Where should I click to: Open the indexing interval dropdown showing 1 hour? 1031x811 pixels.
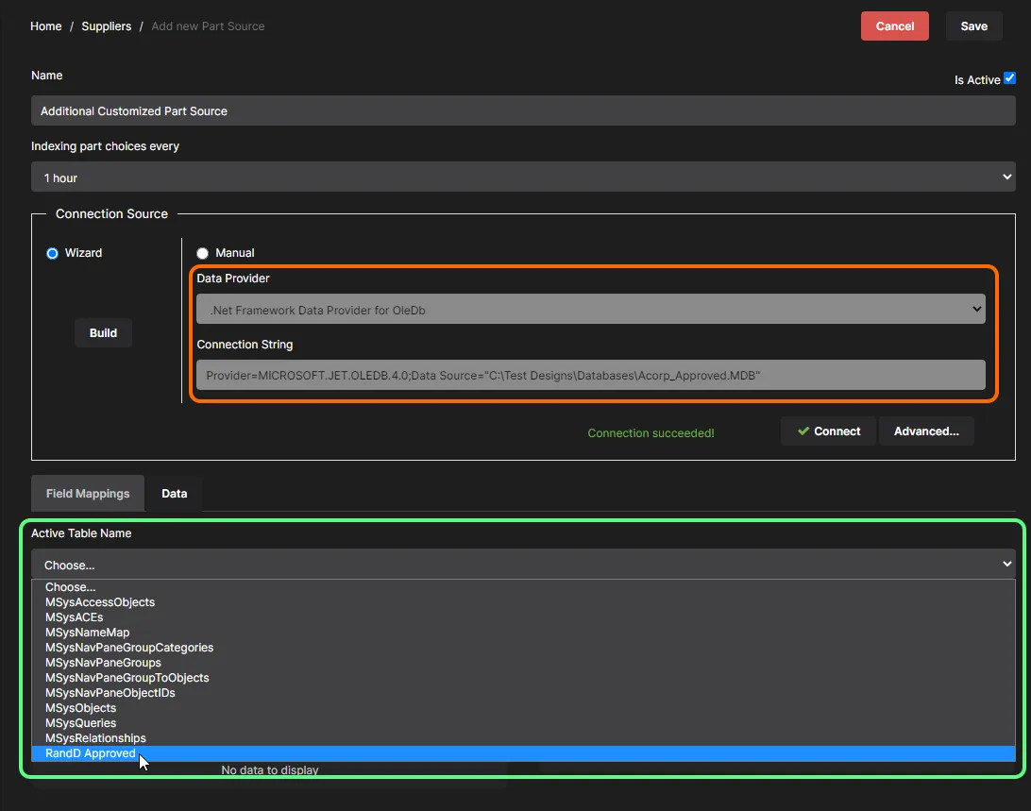coord(523,177)
